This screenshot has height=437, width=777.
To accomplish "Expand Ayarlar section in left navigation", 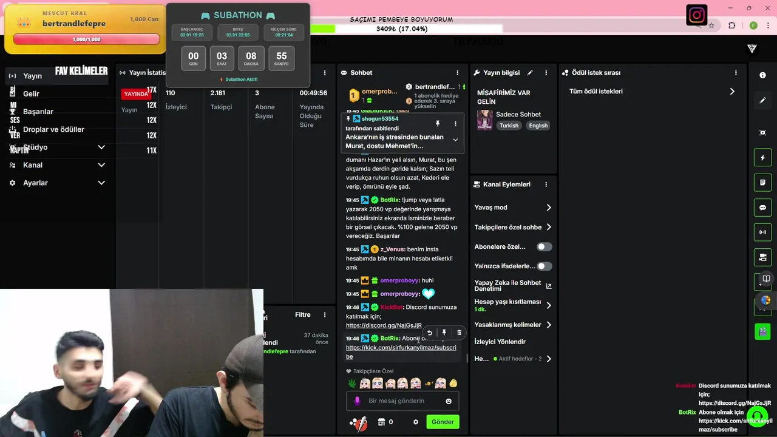I will point(101,183).
